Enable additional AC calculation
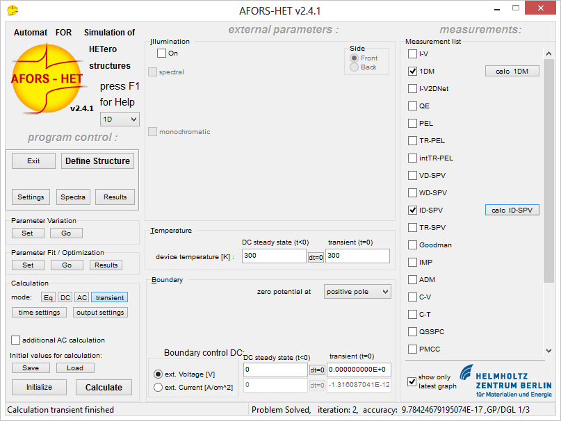 pos(16,340)
